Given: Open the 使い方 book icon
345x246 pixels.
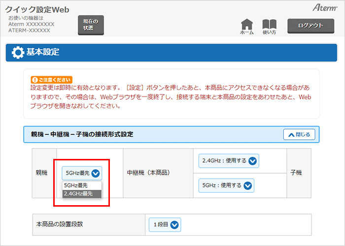Looking at the screenshot, I should click(x=269, y=27).
